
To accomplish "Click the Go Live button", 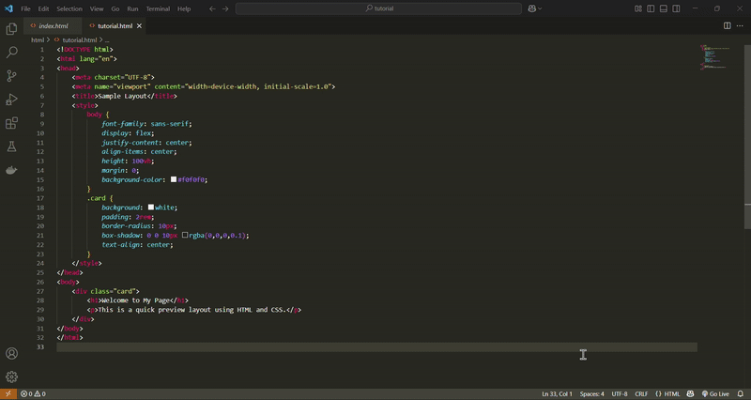I will [x=716, y=394].
